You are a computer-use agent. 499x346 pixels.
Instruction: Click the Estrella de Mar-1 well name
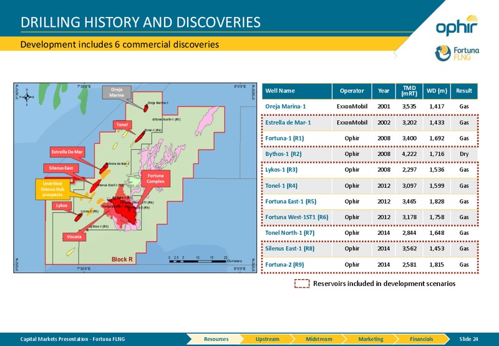288,122
